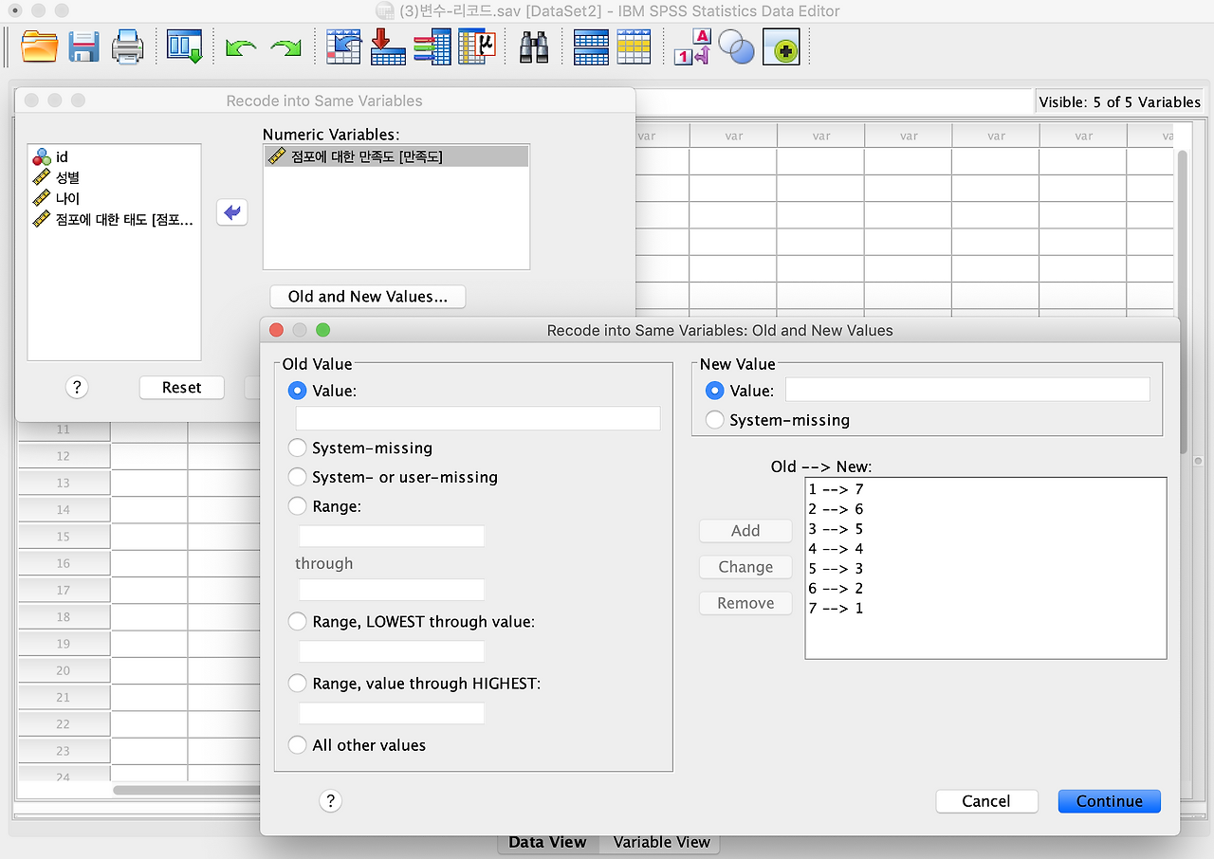Click the Print toolbar icon
Image resolution: width=1214 pixels, height=859 pixels.
point(128,46)
